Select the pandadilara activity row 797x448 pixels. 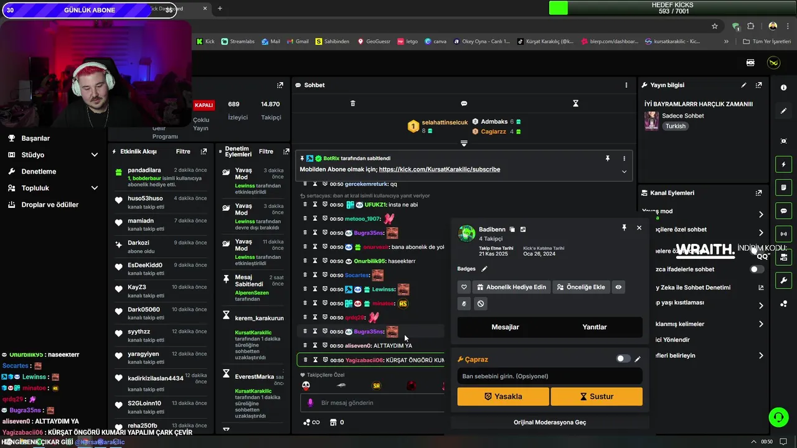tap(161, 177)
